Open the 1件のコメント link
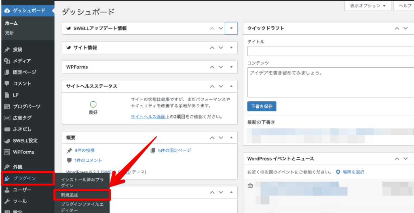Image resolution: width=414 pixels, height=213 pixels. point(88,160)
